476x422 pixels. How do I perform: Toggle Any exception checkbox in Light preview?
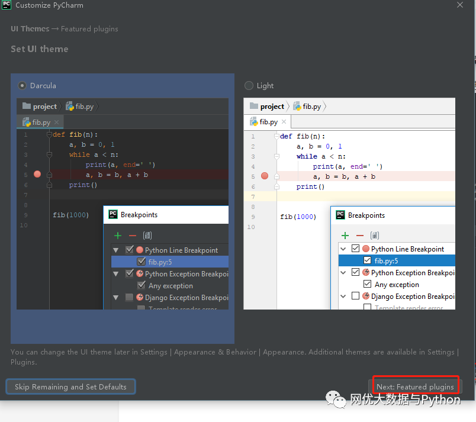[367, 284]
